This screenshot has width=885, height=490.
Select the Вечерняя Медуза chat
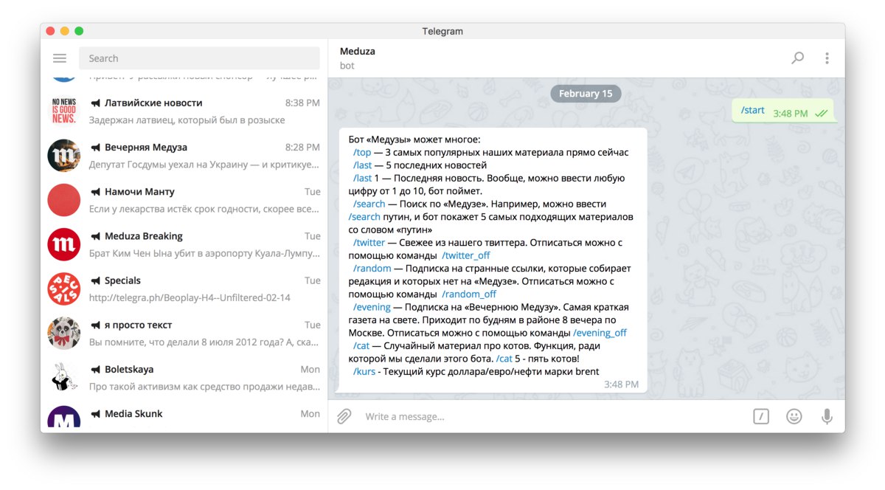[x=184, y=155]
